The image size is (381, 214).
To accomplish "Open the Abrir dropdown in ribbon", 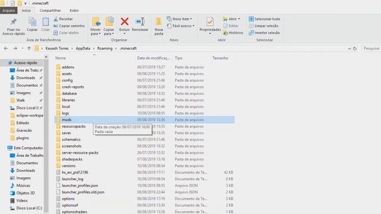I will click(232, 19).
